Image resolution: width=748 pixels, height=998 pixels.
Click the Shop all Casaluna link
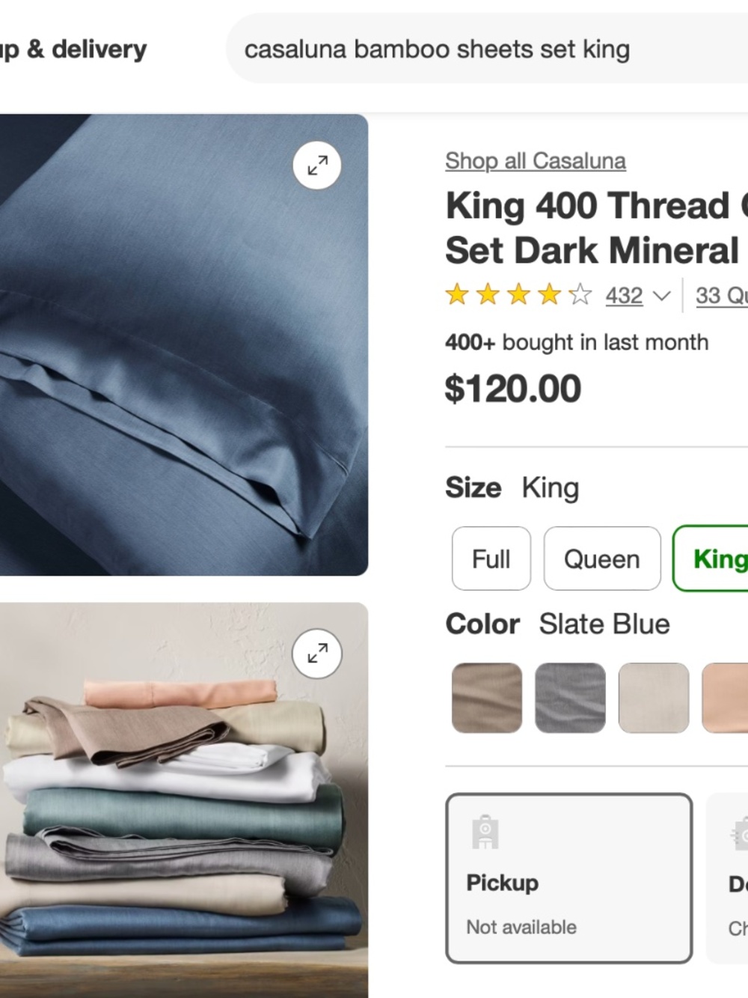536,161
